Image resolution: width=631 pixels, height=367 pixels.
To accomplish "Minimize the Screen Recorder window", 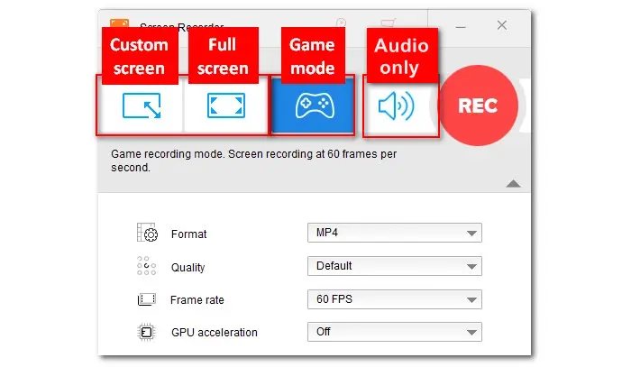I will coord(461,26).
